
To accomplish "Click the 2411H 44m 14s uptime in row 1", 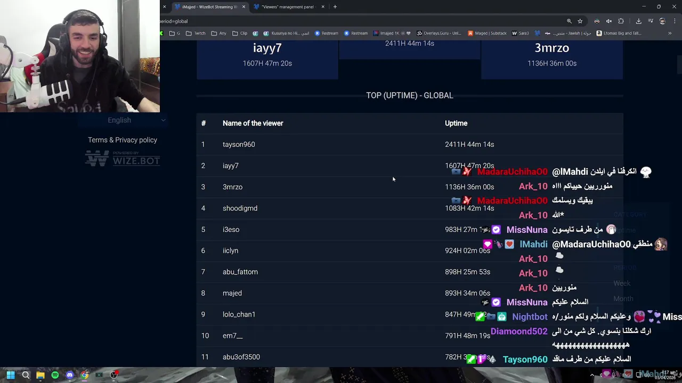I will pyautogui.click(x=469, y=145).
